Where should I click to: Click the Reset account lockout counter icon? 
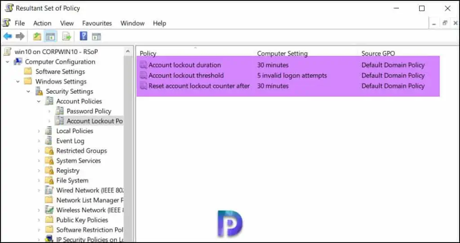(143, 86)
